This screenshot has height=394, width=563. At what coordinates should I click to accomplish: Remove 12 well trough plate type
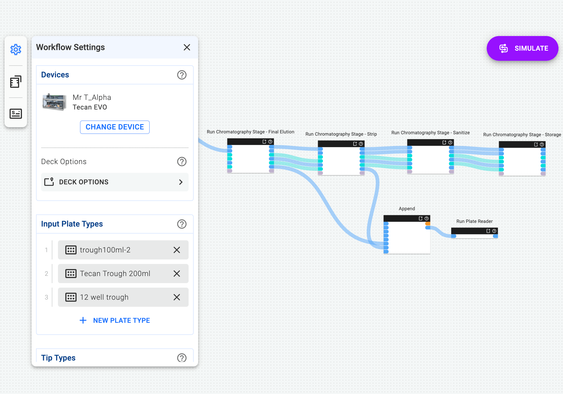[177, 297]
